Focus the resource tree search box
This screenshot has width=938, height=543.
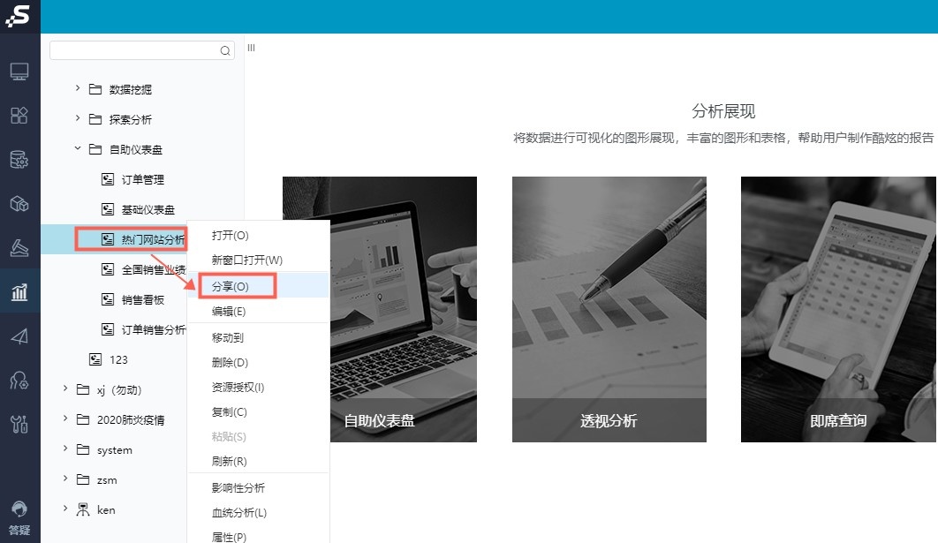(142, 50)
